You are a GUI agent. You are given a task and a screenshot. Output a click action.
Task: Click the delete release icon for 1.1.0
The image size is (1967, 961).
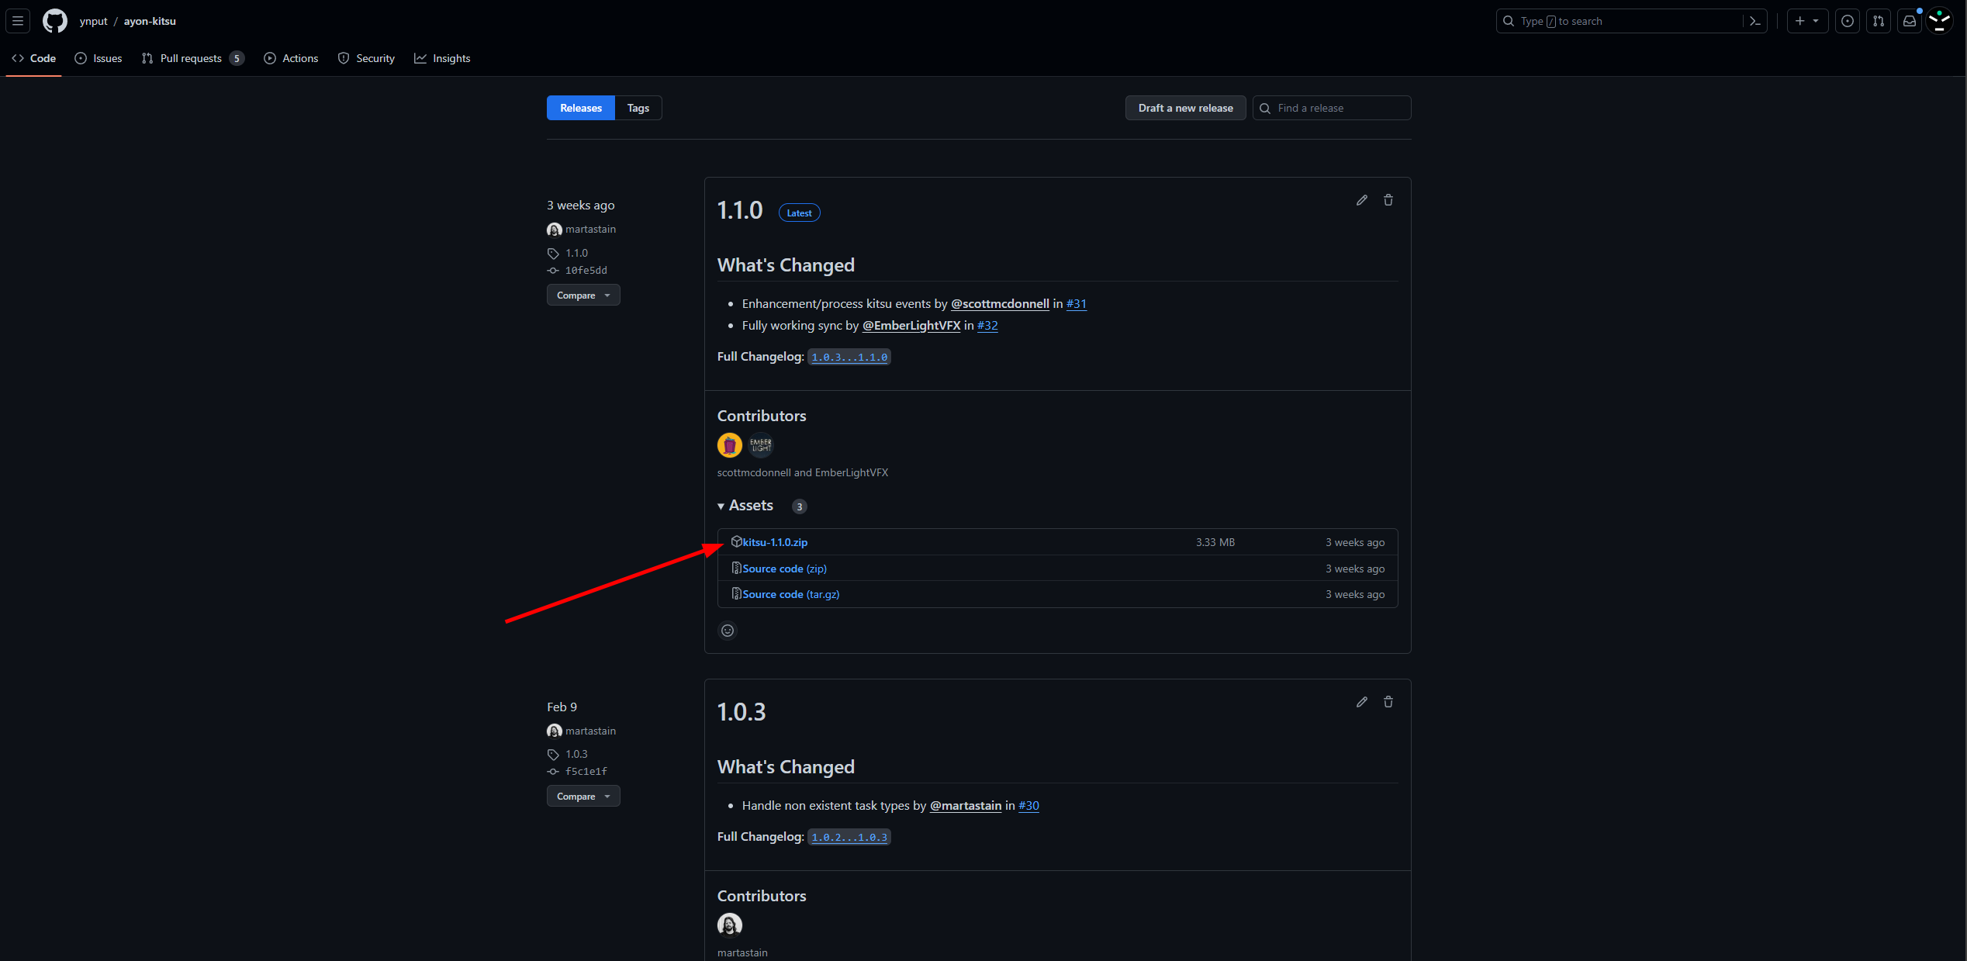click(x=1388, y=199)
